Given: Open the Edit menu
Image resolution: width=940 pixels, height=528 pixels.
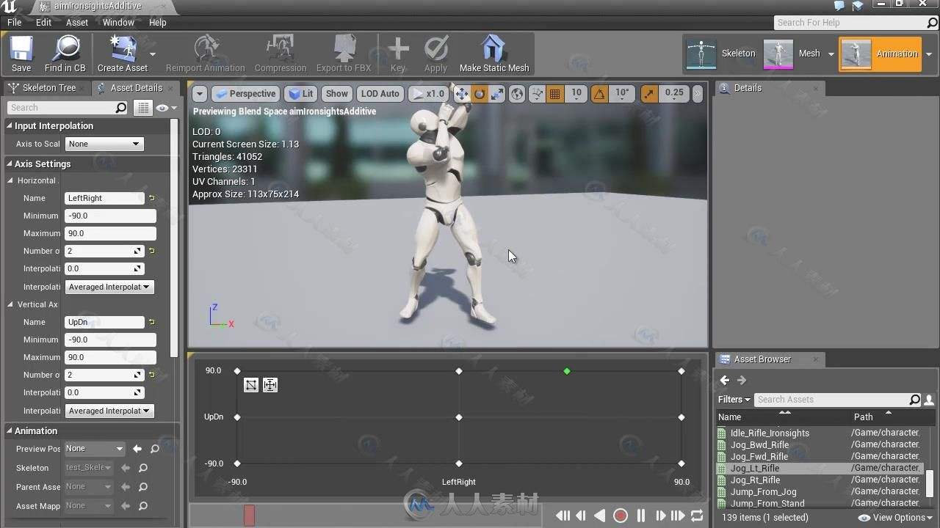Looking at the screenshot, I should 44,22.
